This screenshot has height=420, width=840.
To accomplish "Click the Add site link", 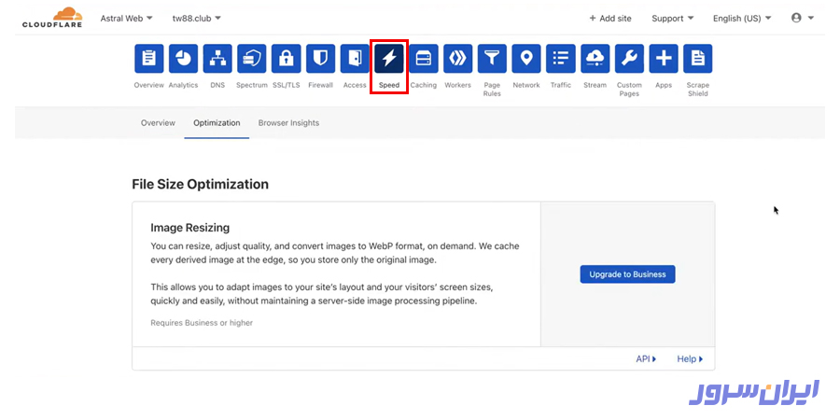I will (x=610, y=18).
